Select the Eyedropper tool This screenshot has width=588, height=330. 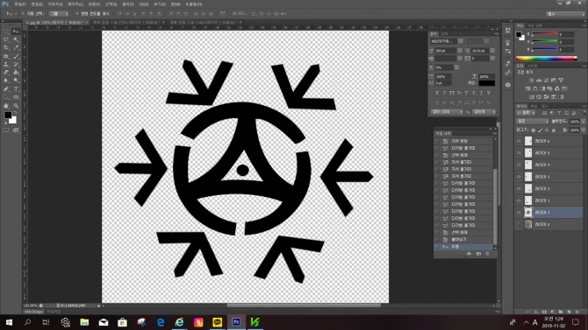pyautogui.click(x=16, y=48)
